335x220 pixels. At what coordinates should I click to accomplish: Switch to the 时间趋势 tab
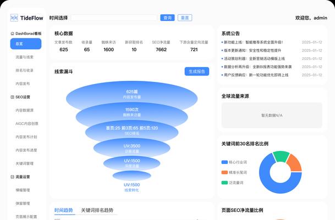(x=63, y=210)
